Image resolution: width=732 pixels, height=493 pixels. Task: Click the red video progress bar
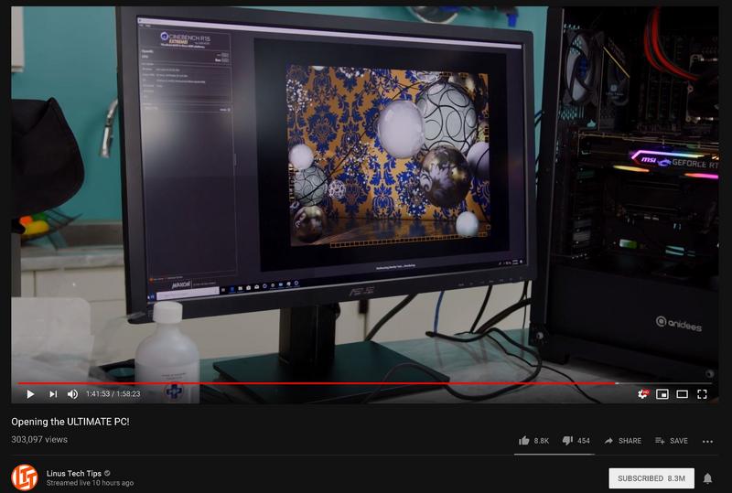click(316, 383)
